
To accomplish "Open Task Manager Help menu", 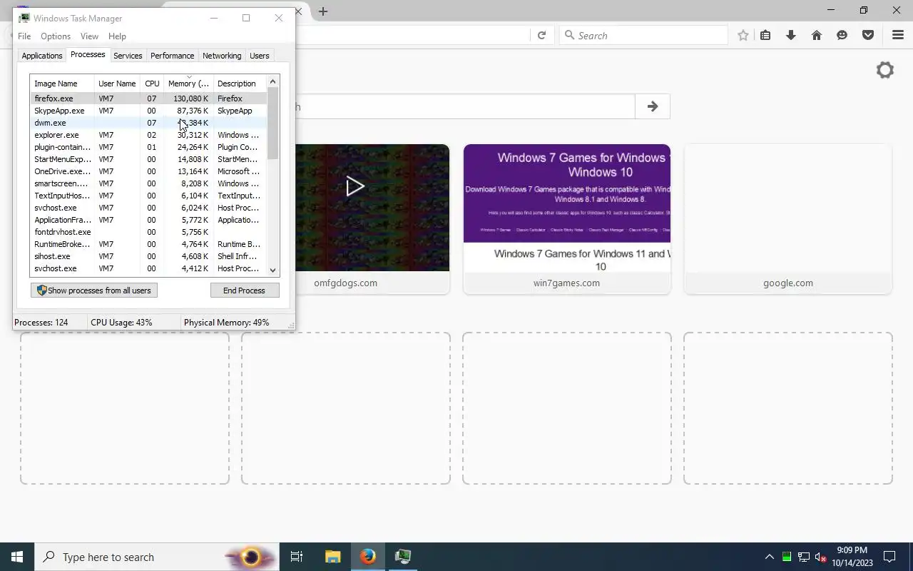I will (117, 36).
